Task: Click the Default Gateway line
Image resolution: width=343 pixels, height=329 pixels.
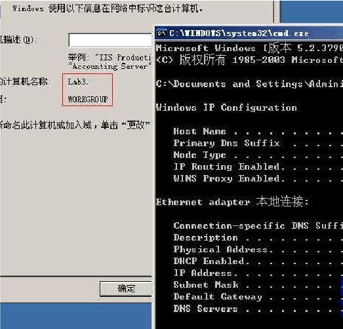Action: [258, 297]
